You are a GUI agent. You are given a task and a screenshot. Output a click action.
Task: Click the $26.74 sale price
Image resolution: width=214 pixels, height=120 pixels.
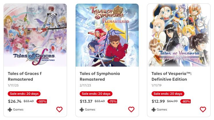click(15, 101)
